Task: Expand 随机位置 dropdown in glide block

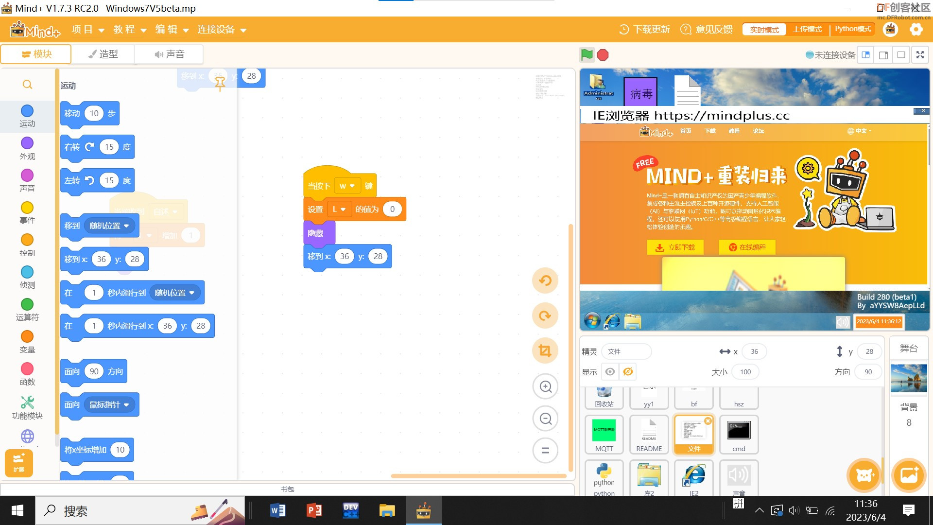Action: 174,293
